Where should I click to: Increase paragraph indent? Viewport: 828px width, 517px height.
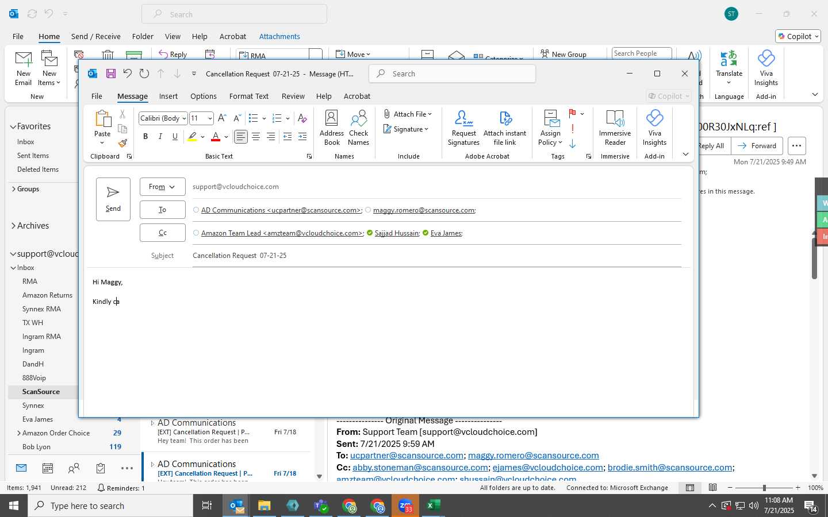point(302,137)
